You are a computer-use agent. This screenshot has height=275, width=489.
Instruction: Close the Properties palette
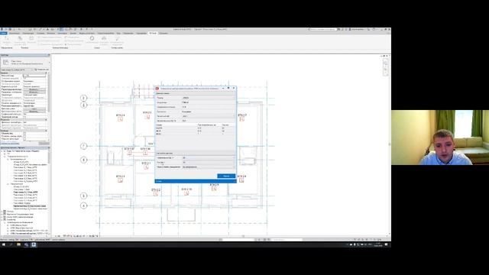48,55
